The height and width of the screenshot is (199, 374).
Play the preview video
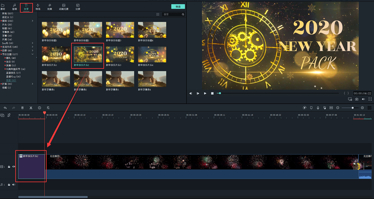pyautogui.click(x=205, y=93)
